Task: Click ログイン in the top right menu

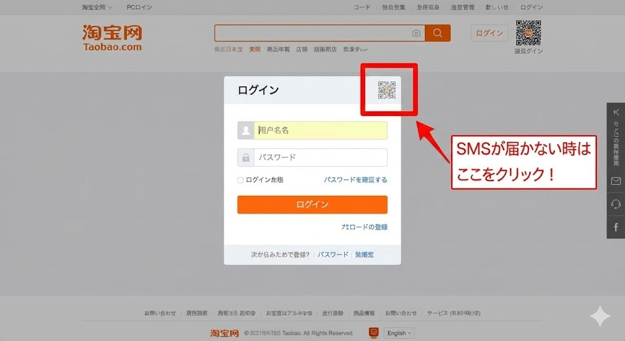Action: [x=532, y=7]
